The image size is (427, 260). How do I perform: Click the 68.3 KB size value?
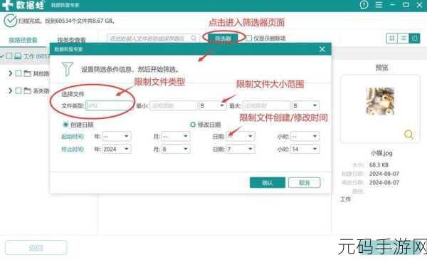pyautogui.click(x=379, y=165)
